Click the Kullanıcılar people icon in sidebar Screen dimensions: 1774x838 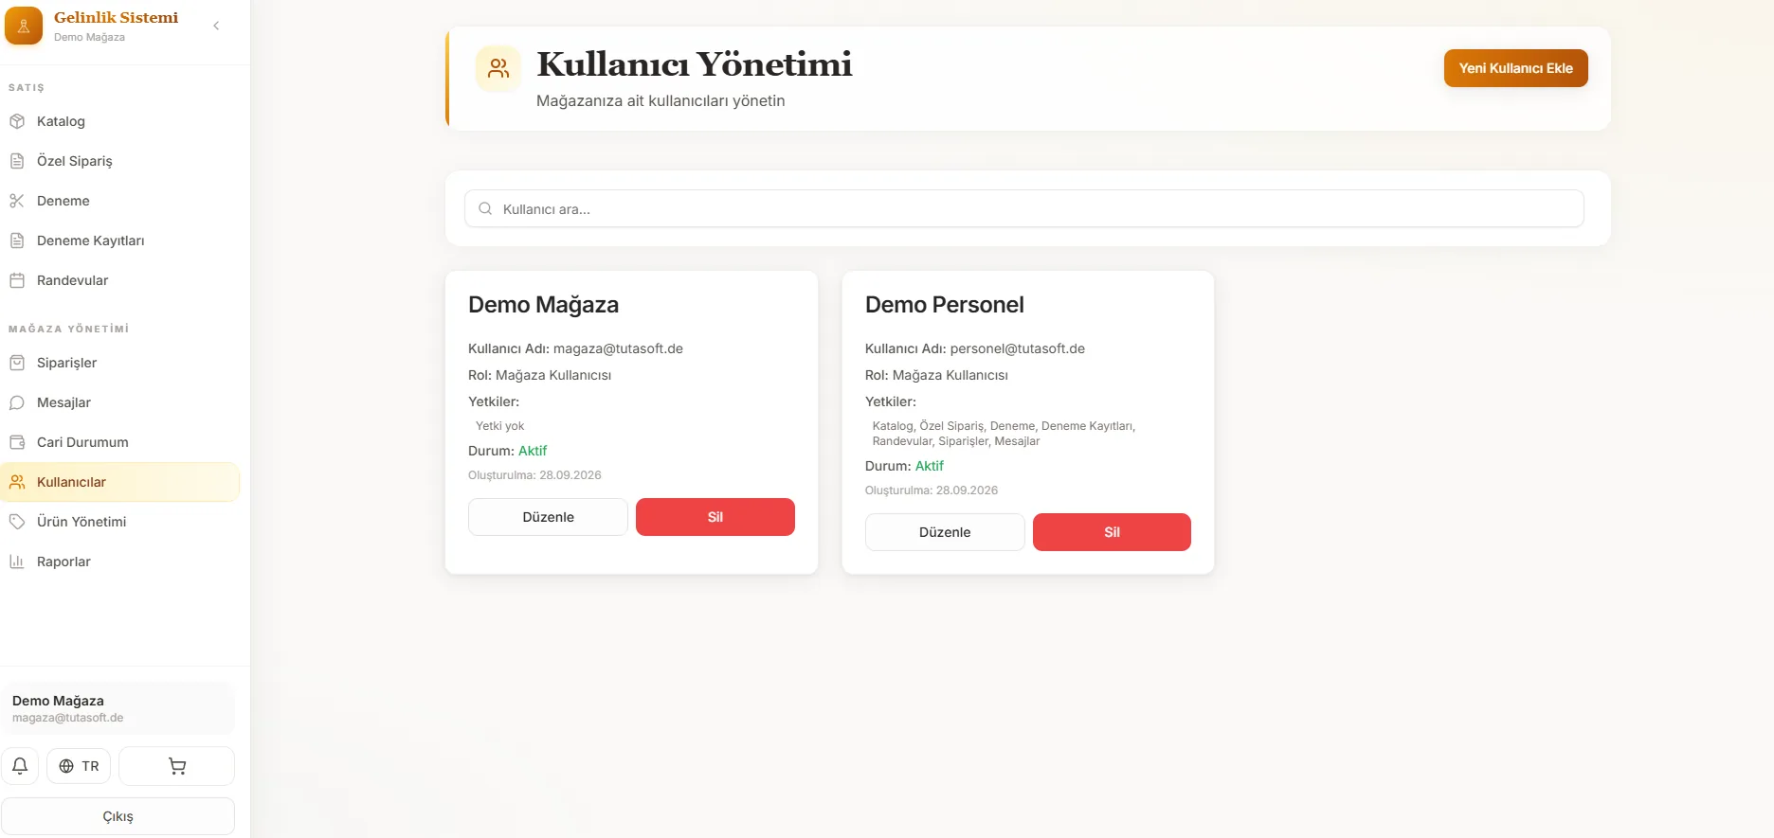[17, 482]
